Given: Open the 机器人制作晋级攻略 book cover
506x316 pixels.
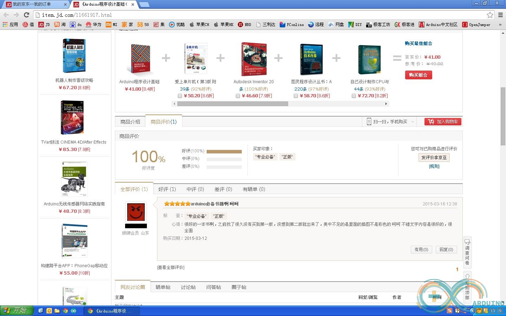Looking at the screenshot, I should point(74,56).
